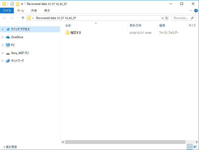Click the ファイル フォルダー type cell

tap(169, 33)
